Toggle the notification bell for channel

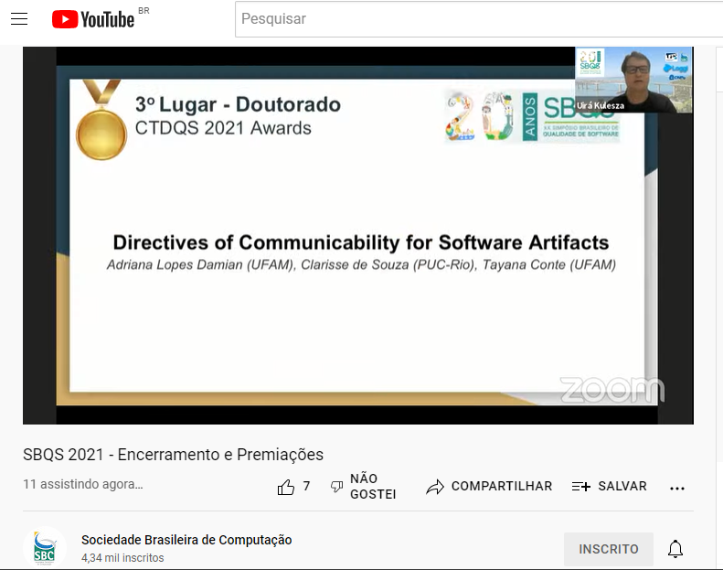675,549
